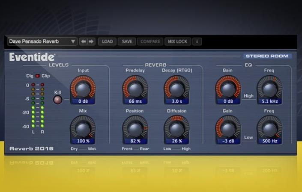Screen dimensions: 302x192
Task: Click the Front label under Position
Action: pos(127,149)
